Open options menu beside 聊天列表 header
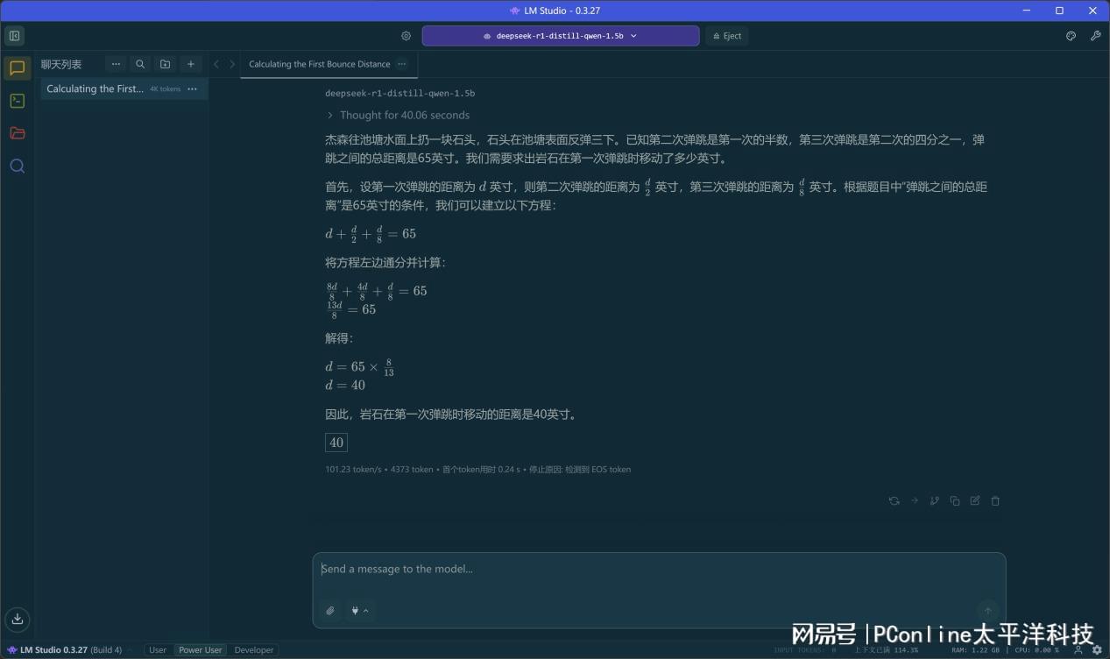Viewport: 1110px width, 659px height. point(116,64)
